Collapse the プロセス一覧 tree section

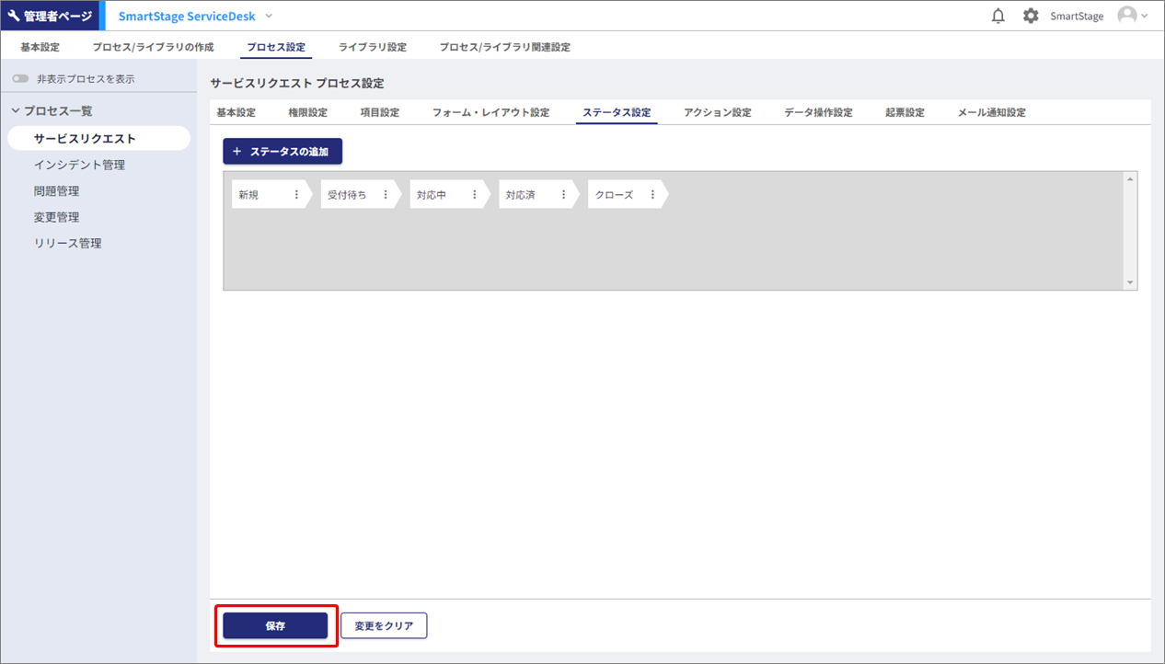pos(16,111)
